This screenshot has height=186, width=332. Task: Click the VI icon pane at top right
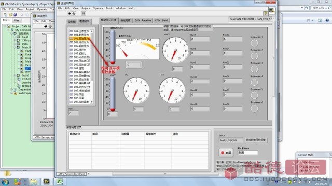pyautogui.click(x=272, y=11)
